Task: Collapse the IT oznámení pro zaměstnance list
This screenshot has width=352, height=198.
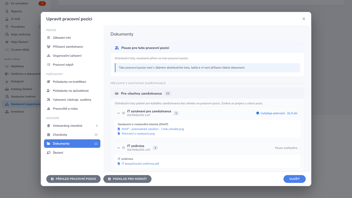Action: point(119,113)
